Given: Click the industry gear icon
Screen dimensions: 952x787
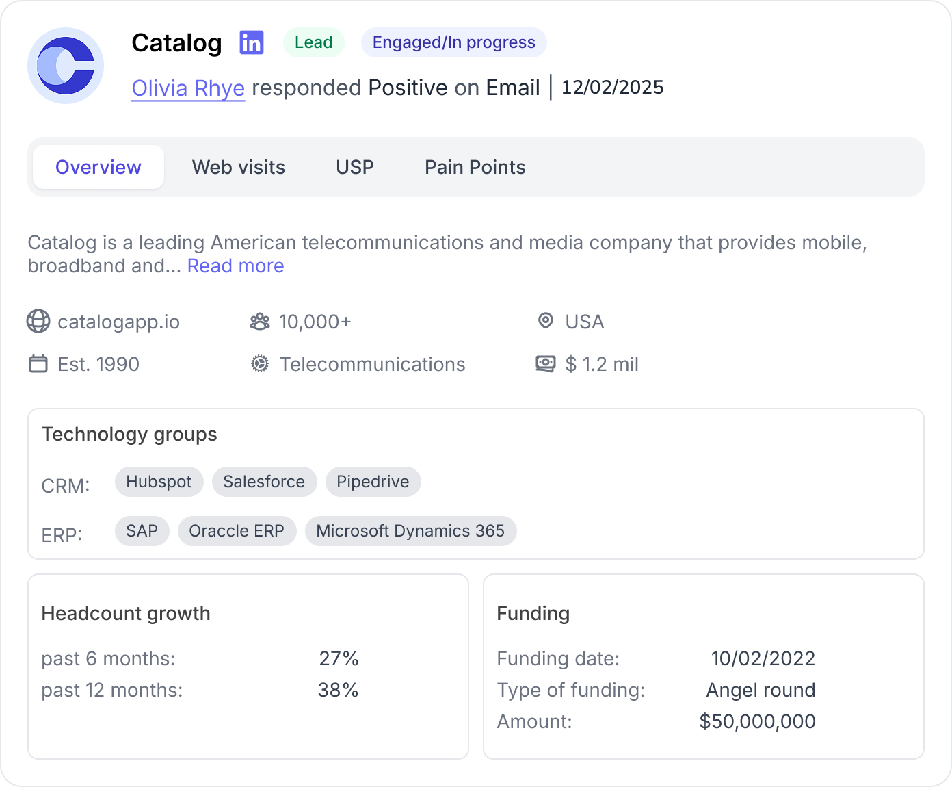Looking at the screenshot, I should (x=260, y=364).
